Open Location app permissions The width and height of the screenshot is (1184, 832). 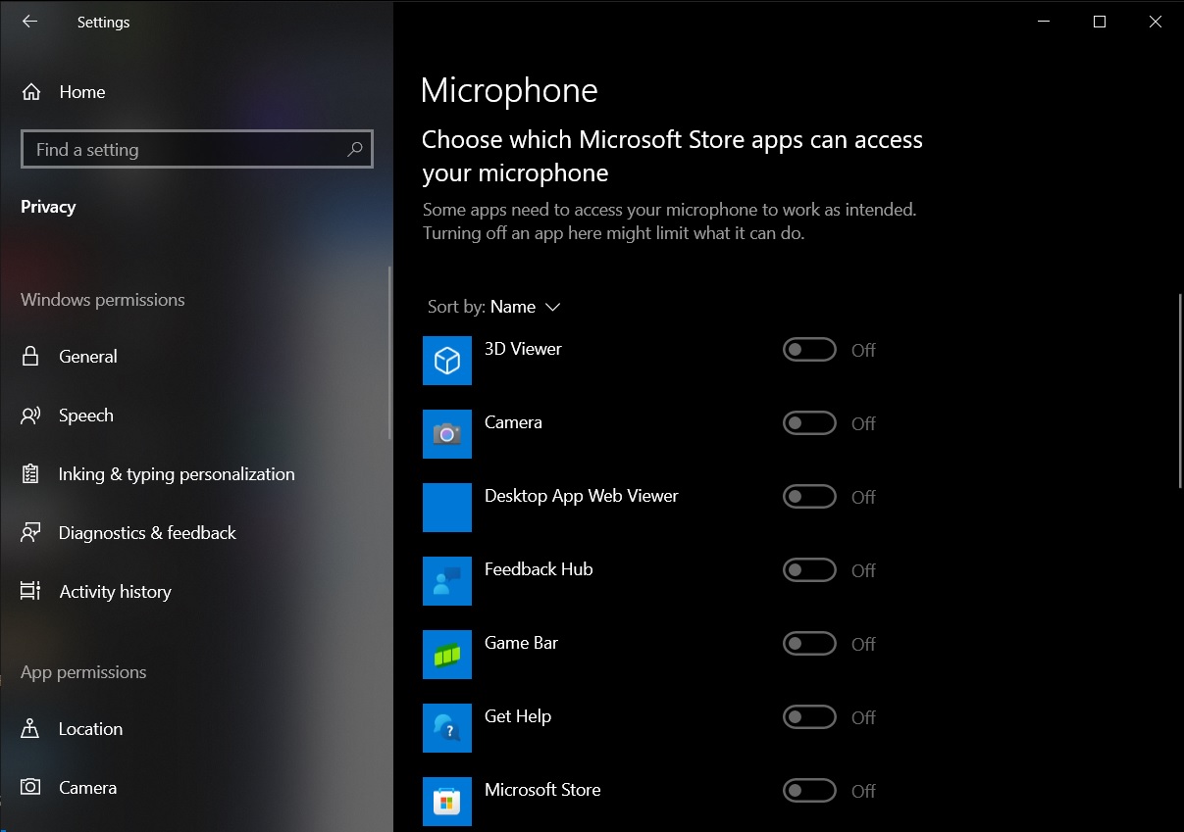[x=90, y=729]
